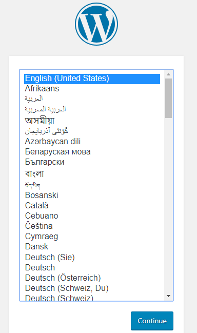
Task: Choose Català from the language list
Action: coord(92,205)
